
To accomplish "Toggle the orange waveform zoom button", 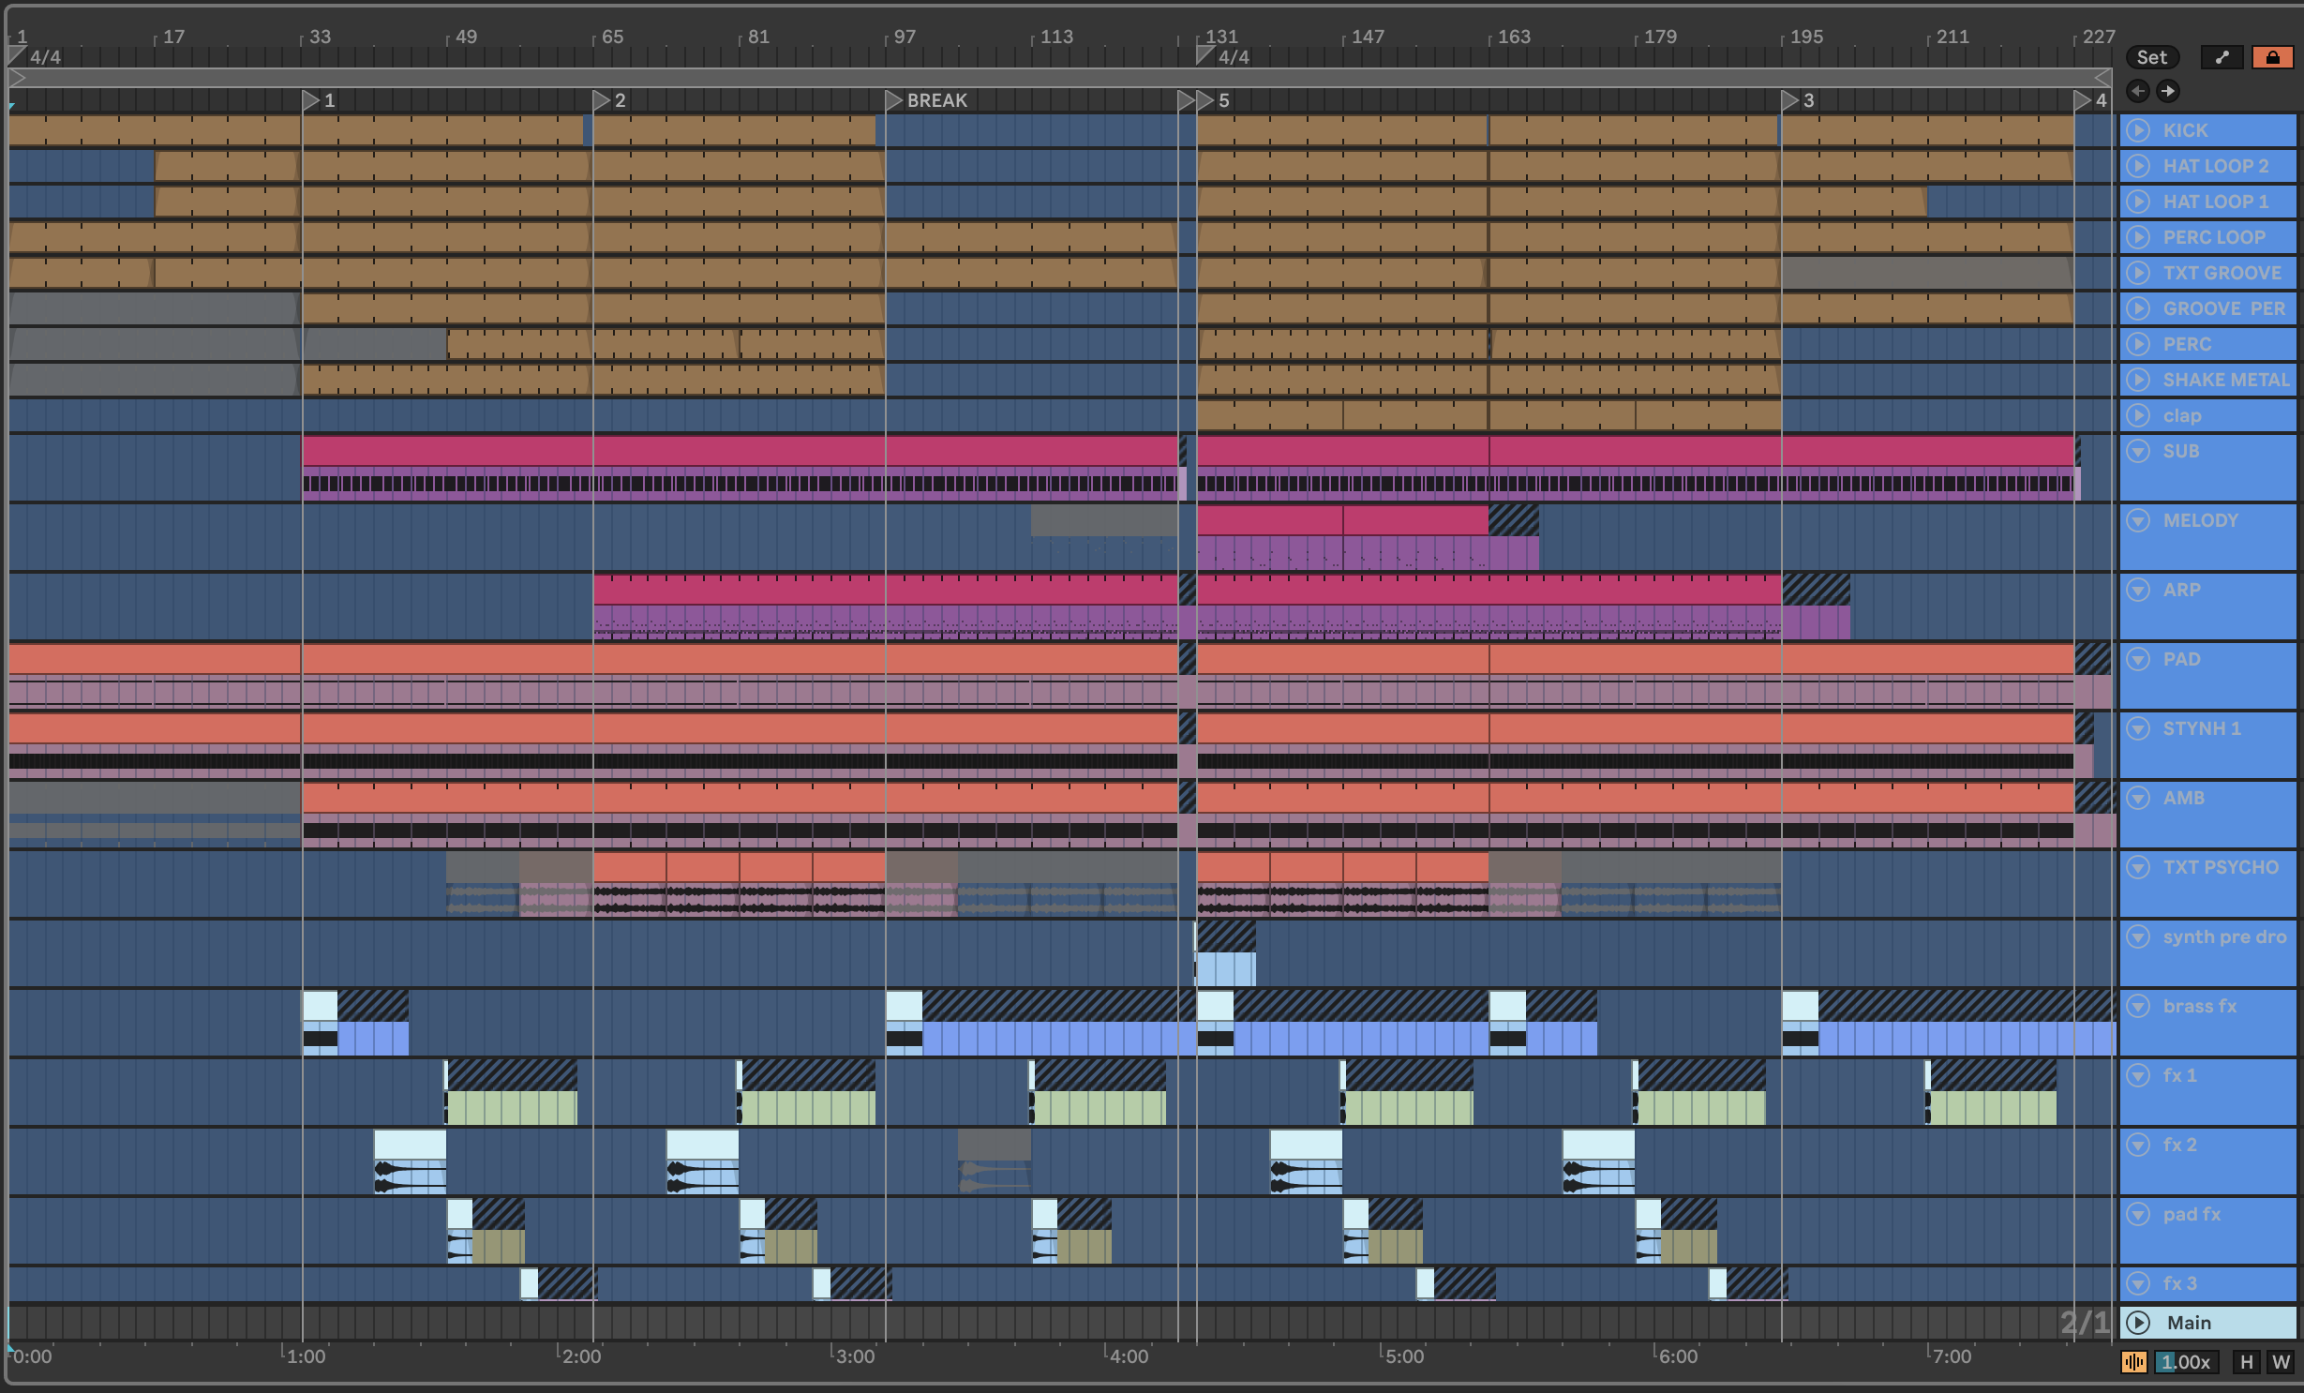I will 2133,1362.
